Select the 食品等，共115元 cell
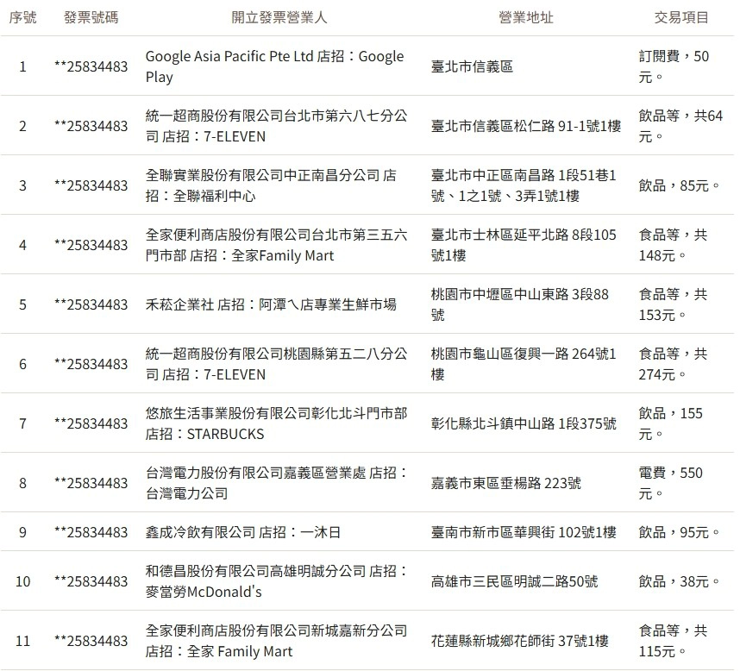Screen dimensions: 740x671 pos(673,641)
